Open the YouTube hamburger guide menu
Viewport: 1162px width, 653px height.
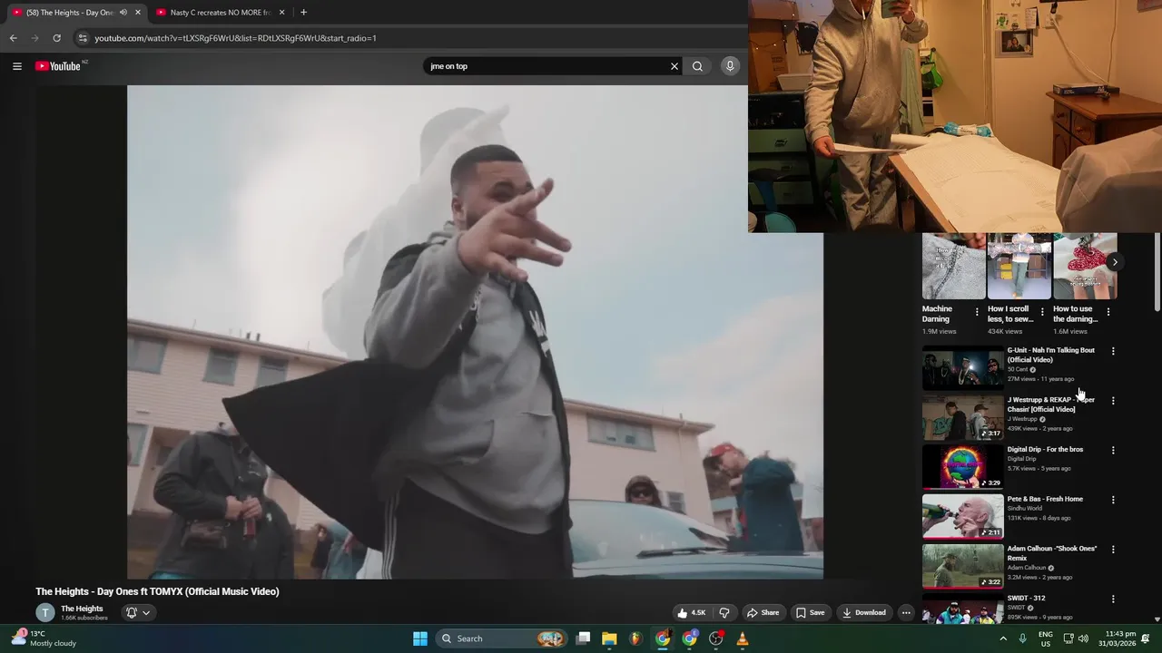point(16,66)
